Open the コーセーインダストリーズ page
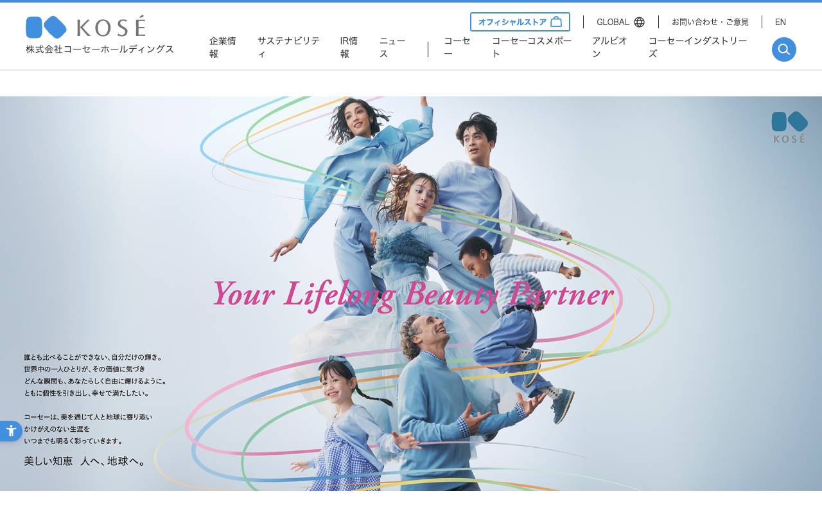Screen dimensions: 822x514 [697, 47]
